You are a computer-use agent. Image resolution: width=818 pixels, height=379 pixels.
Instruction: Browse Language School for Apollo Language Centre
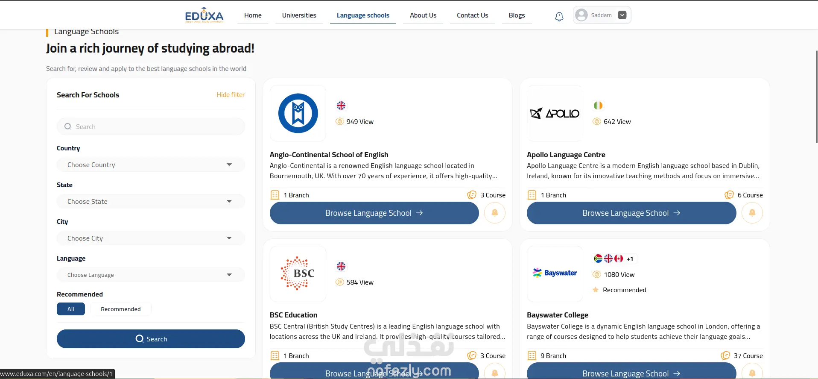[x=631, y=213]
